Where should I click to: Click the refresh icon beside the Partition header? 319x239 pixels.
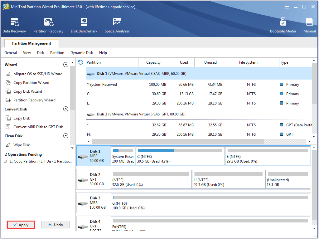[x=80, y=62]
